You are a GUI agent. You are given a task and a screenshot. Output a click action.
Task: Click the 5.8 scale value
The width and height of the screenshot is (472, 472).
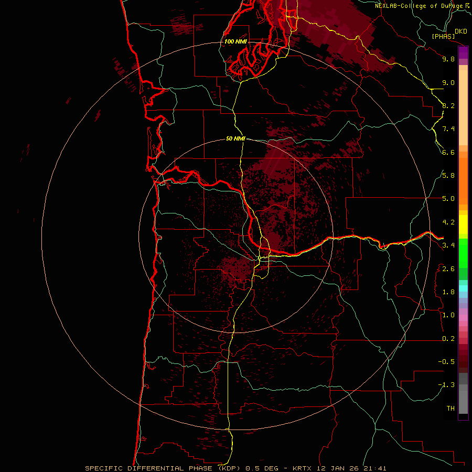[x=448, y=176]
